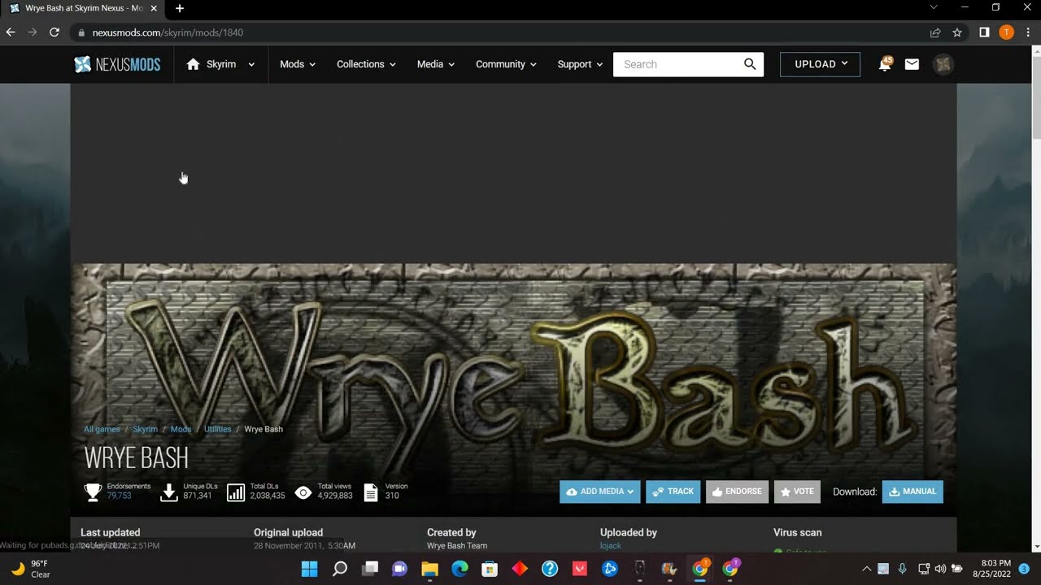Click the 79,753 endorsements count

pos(119,496)
